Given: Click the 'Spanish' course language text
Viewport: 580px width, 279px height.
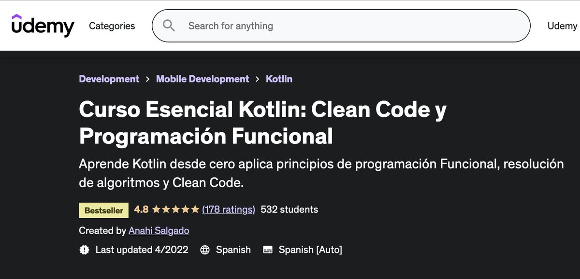Looking at the screenshot, I should (x=233, y=250).
